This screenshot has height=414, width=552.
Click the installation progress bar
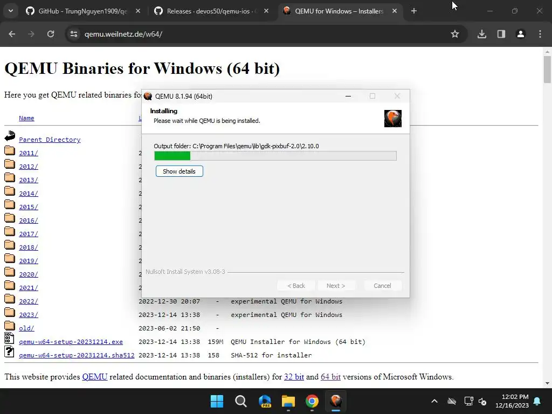pos(275,156)
